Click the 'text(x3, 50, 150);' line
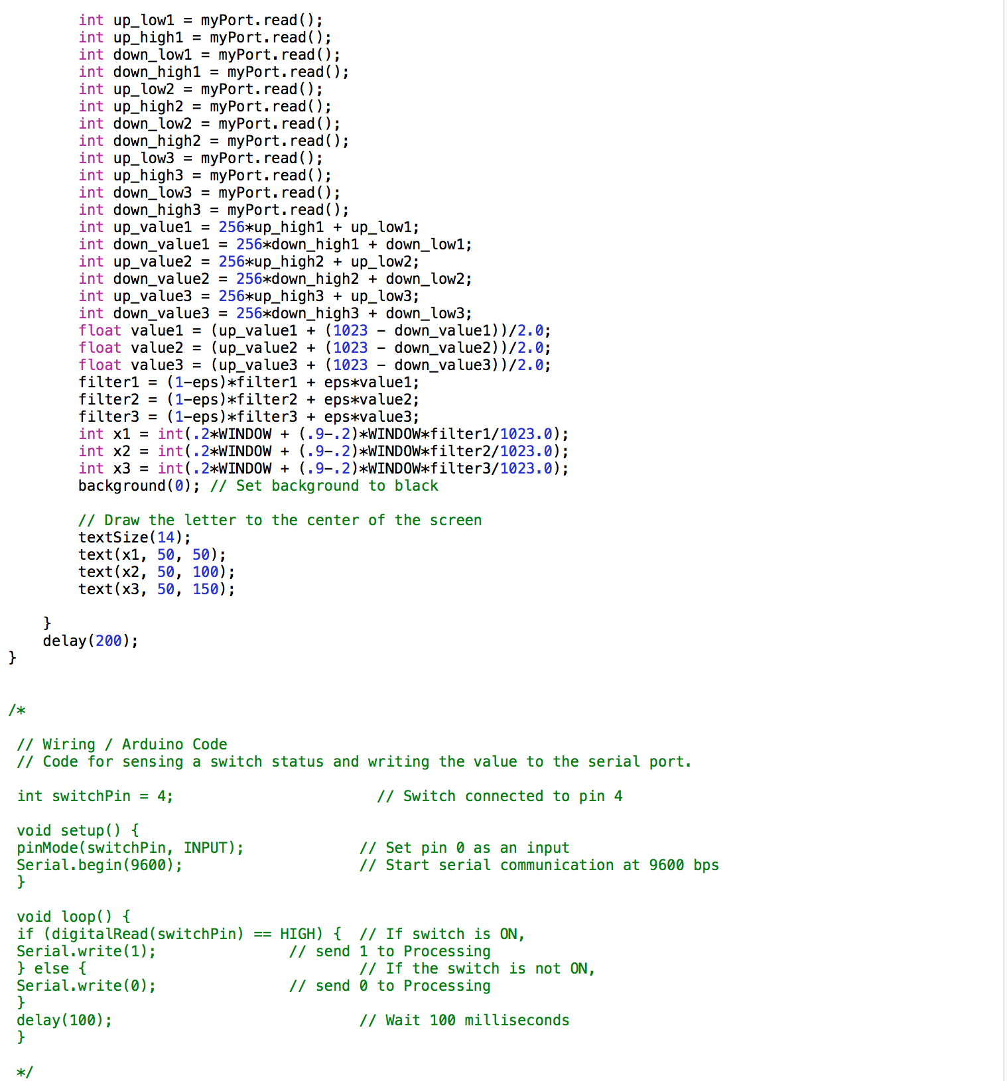Image resolution: width=1007 pixels, height=1081 pixels. 157,590
